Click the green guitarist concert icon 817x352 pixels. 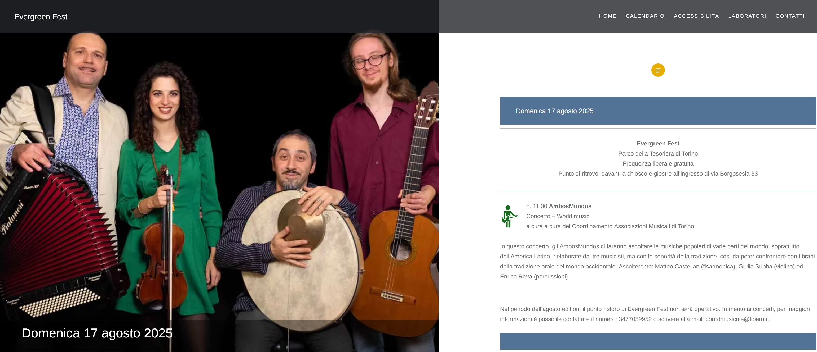[509, 216]
